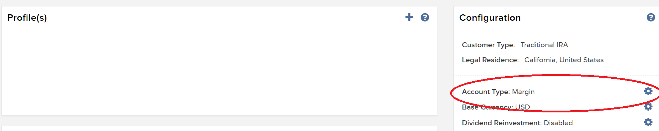Add a new profile with plus icon
This screenshot has height=131, width=659.
409,17
